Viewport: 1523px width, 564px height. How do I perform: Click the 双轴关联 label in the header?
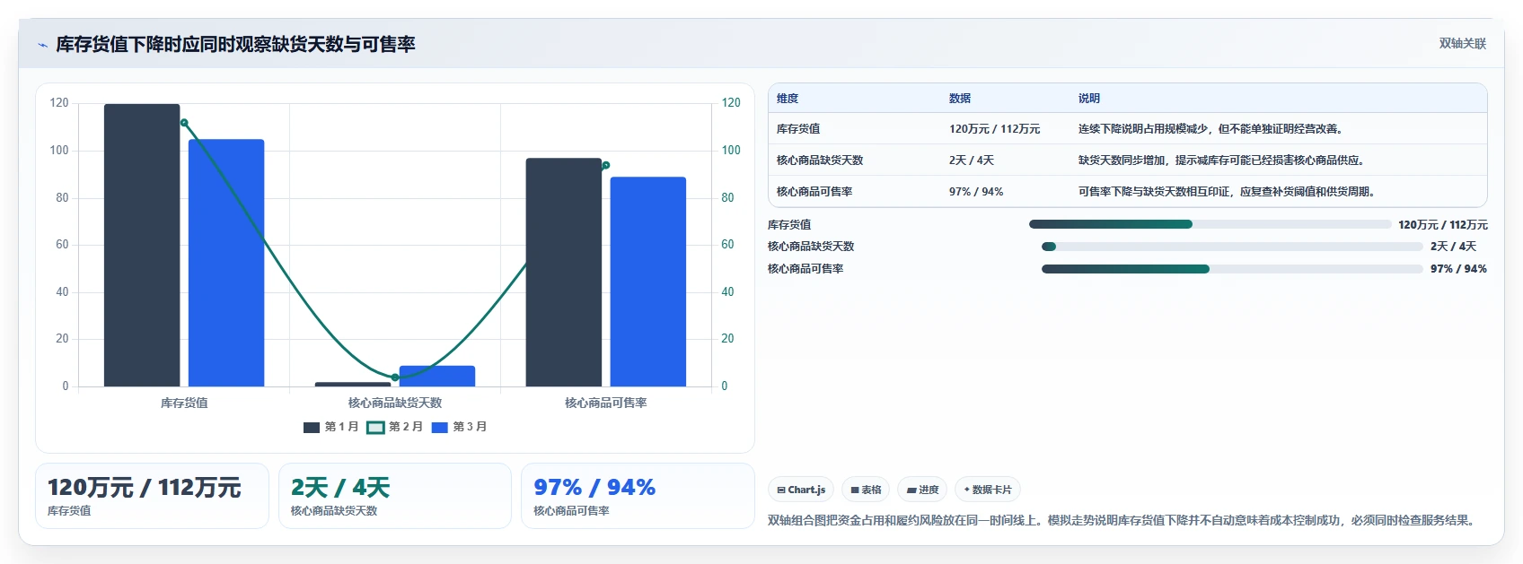[x=1463, y=43]
